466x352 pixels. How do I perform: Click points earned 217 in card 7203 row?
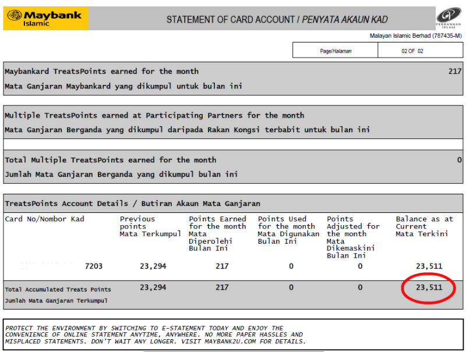click(222, 266)
